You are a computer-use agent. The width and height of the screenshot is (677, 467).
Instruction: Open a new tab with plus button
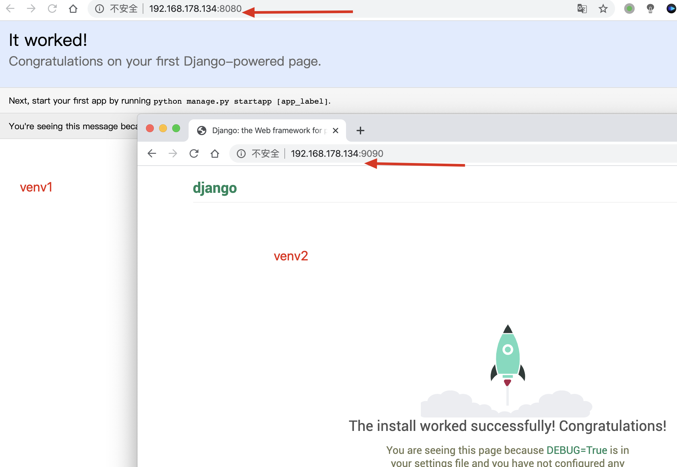click(360, 131)
